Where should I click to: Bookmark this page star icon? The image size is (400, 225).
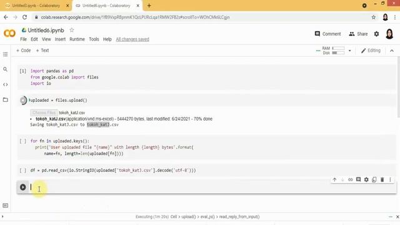374,17
